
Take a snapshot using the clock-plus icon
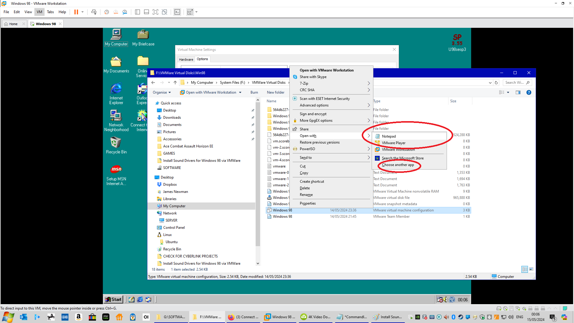tap(106, 12)
